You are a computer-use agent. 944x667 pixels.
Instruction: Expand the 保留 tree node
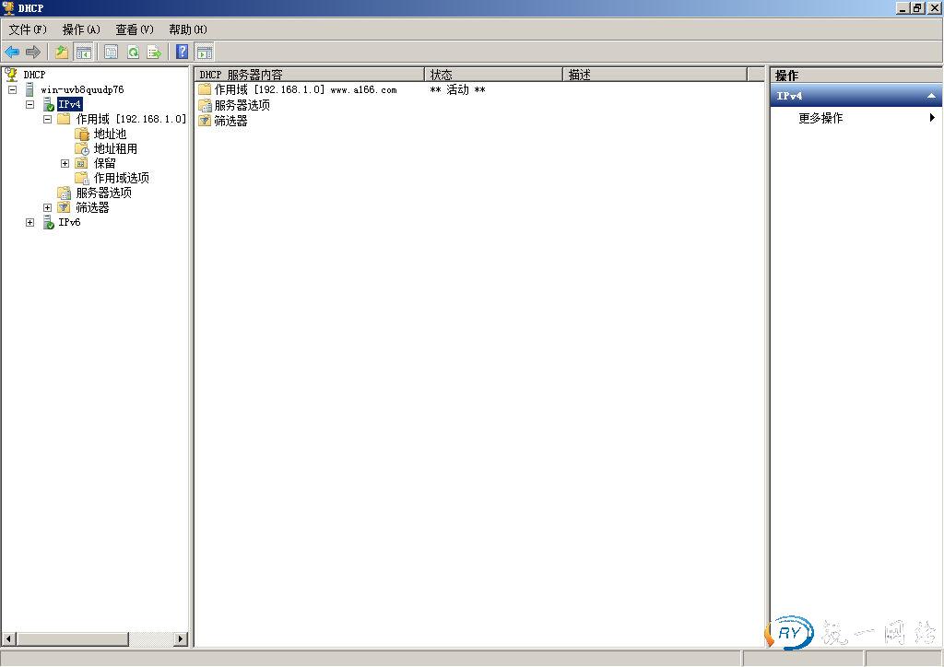coord(65,163)
